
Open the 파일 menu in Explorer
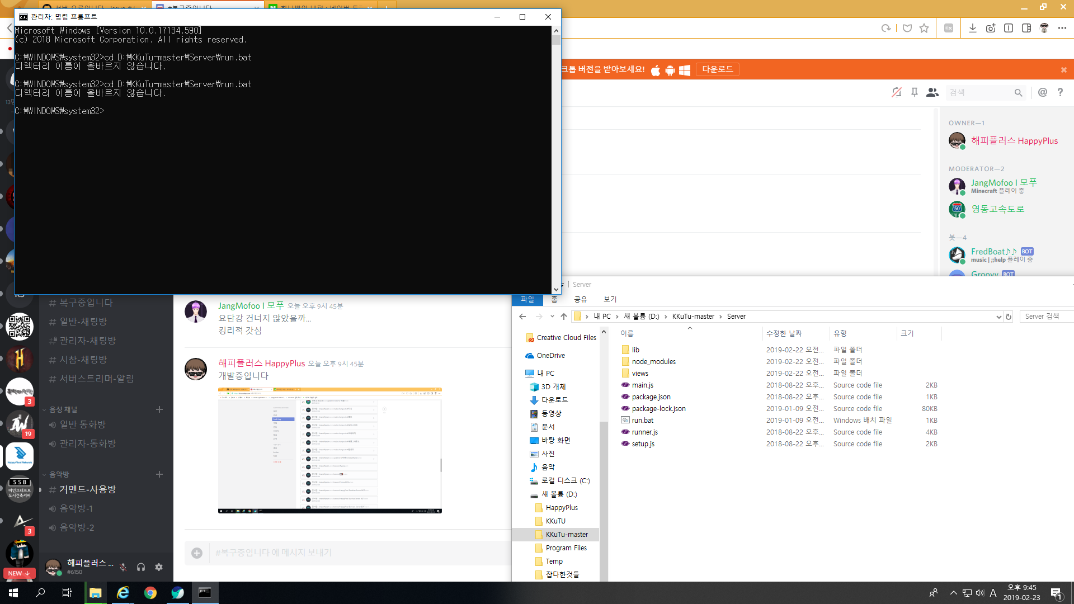(x=526, y=299)
